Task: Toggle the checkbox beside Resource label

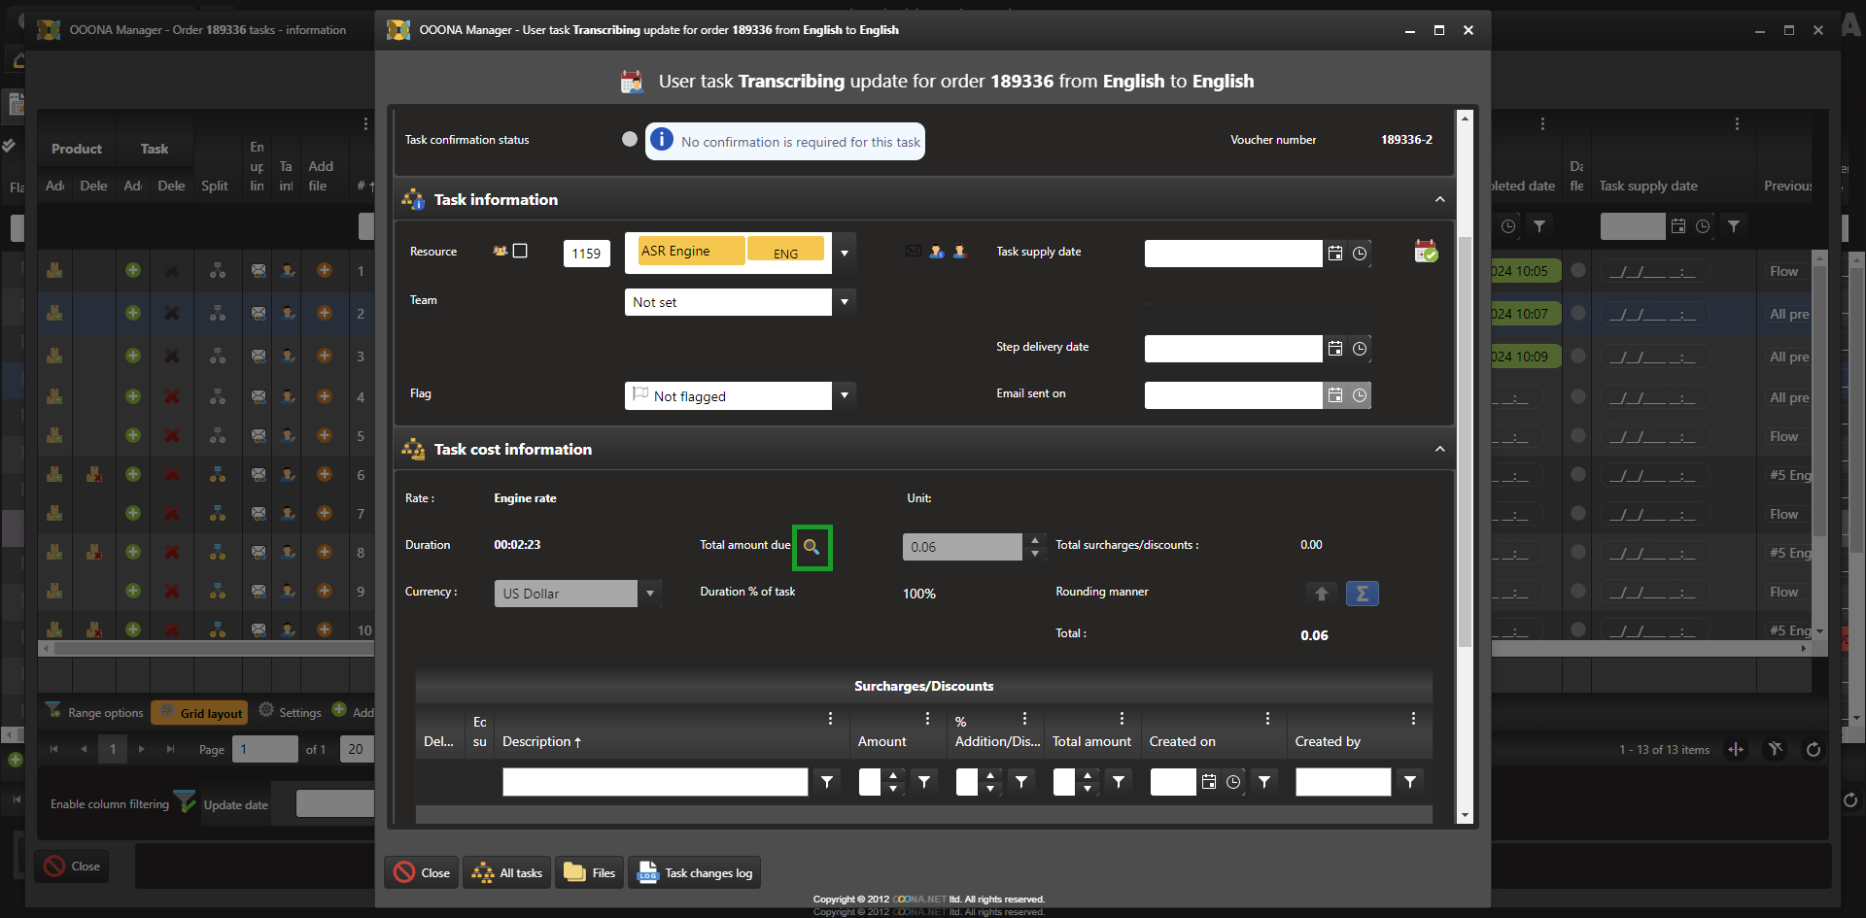Action: tap(520, 251)
